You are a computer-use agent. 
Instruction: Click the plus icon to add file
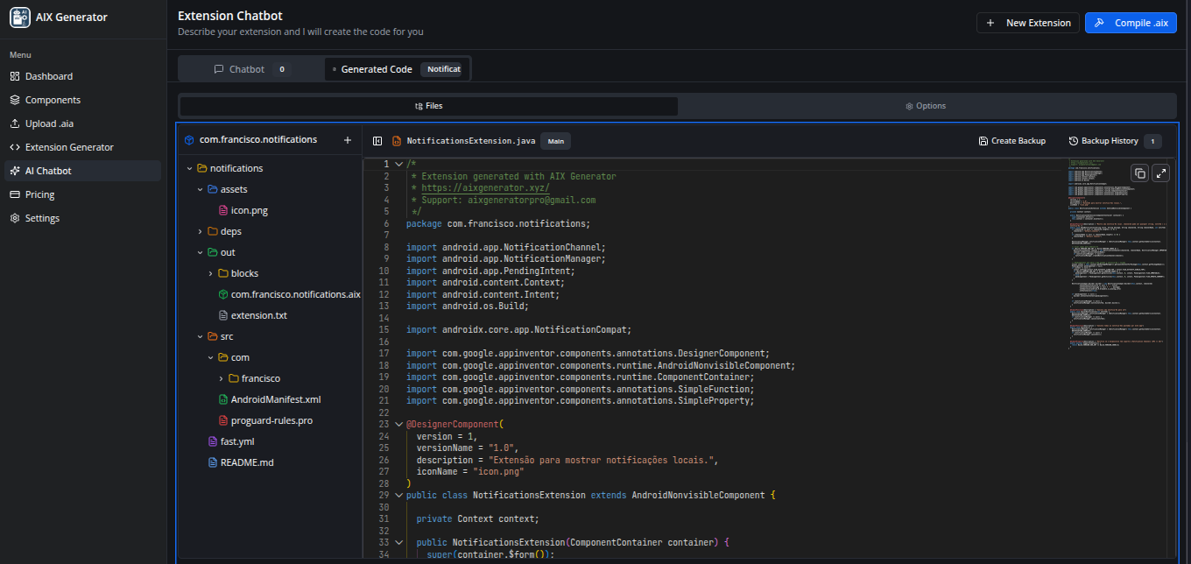[348, 140]
